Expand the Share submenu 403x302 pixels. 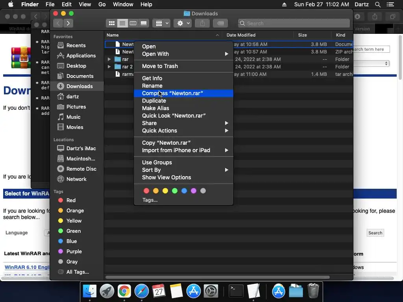coord(183,123)
